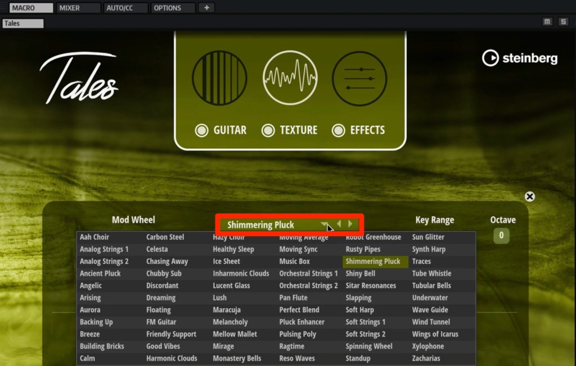
Task: Open the Effects sliders circle icon
Action: click(359, 78)
